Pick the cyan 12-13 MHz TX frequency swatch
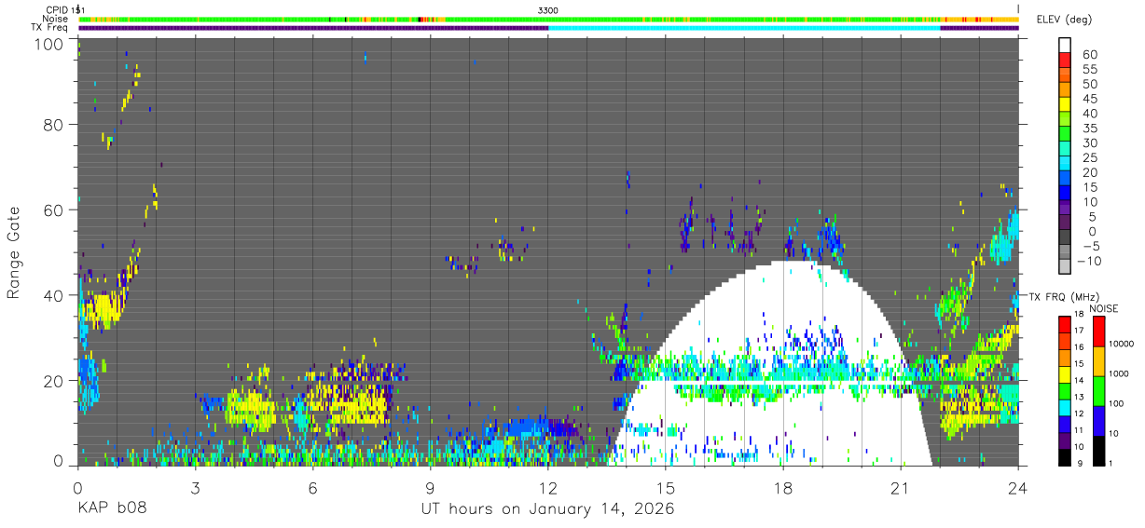Image resolution: width=1145 pixels, height=528 pixels. click(x=1063, y=407)
